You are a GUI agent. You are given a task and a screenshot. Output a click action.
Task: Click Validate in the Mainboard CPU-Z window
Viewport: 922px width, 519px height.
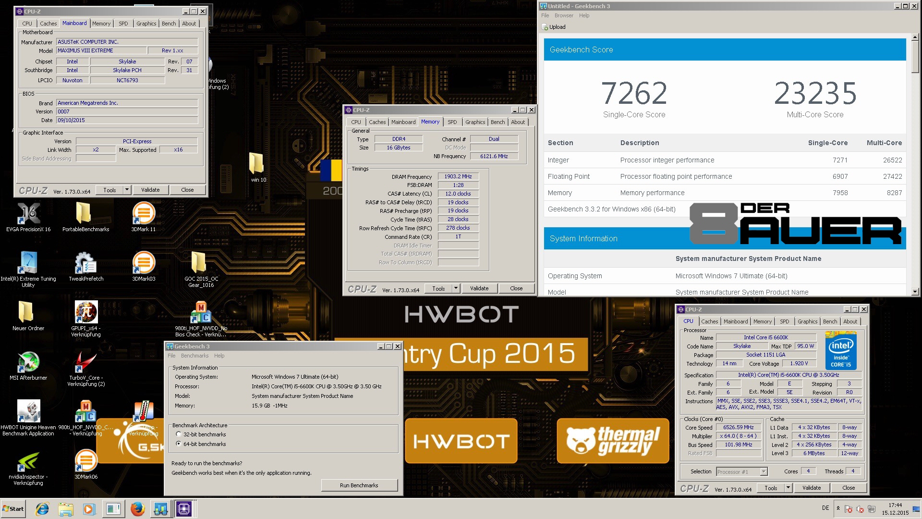click(x=150, y=190)
